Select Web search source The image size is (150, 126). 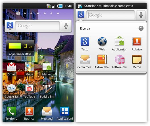pos(102,44)
